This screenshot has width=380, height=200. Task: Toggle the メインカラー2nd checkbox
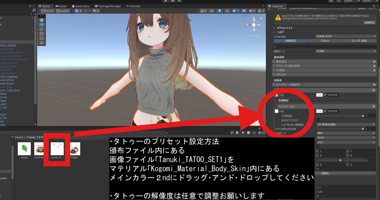click(276, 106)
